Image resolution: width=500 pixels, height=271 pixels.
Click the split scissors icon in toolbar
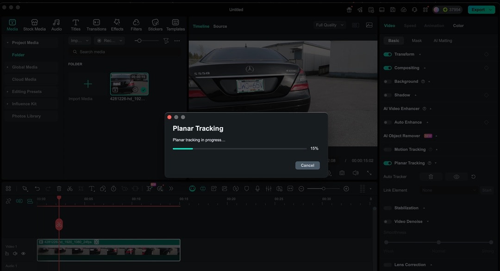tap(70, 189)
